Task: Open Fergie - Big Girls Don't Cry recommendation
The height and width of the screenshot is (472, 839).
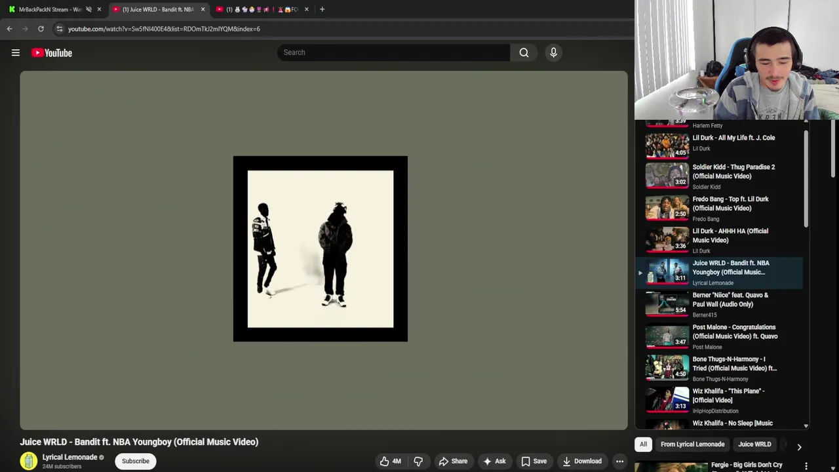Action: coord(747,465)
